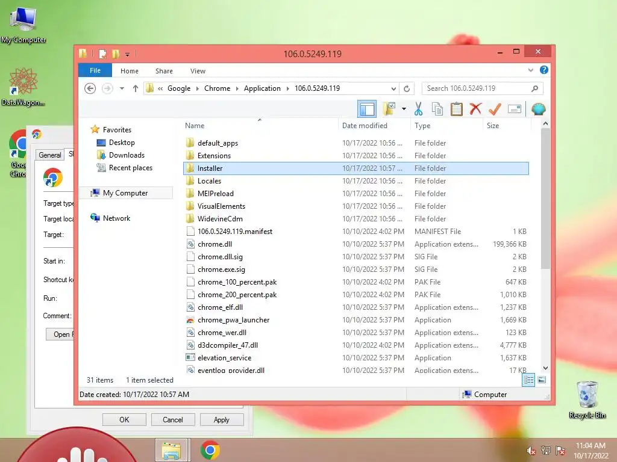Click the new folder icon in title bar
The height and width of the screenshot is (462, 617).
point(116,54)
